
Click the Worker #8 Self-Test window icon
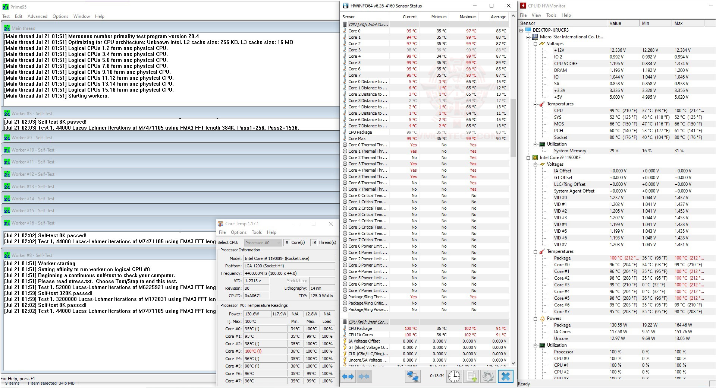(7, 255)
